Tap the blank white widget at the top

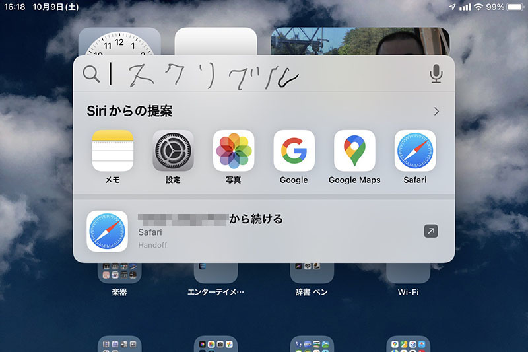[x=216, y=42]
